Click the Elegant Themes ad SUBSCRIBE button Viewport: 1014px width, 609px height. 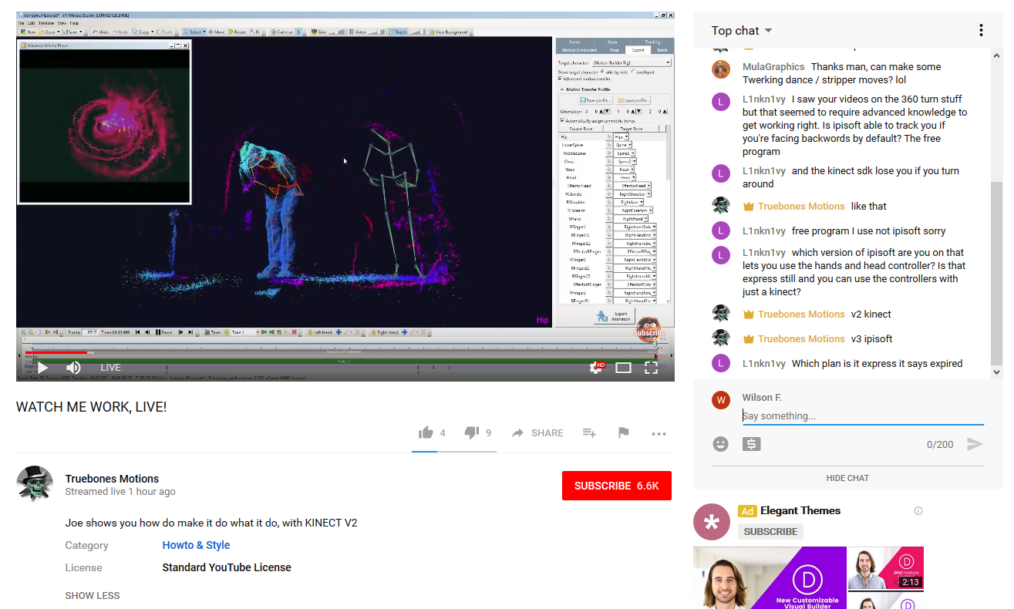[x=770, y=531]
